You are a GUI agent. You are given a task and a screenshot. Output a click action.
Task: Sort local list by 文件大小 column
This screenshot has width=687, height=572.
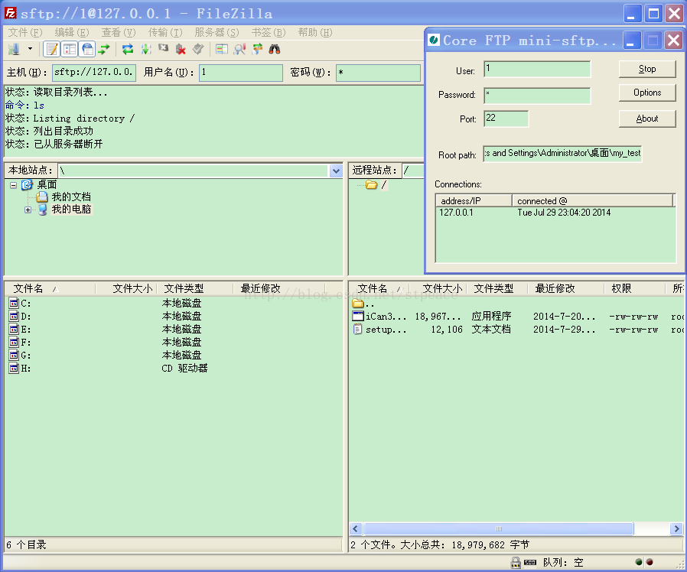coord(127,288)
